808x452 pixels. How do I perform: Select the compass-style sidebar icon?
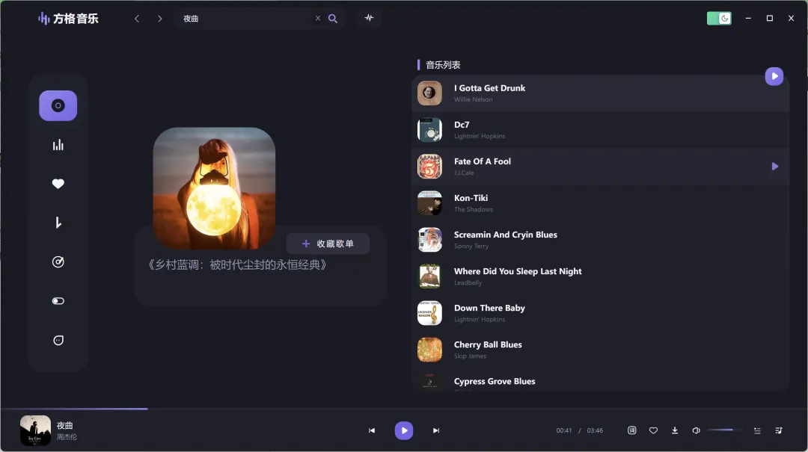[58, 261]
